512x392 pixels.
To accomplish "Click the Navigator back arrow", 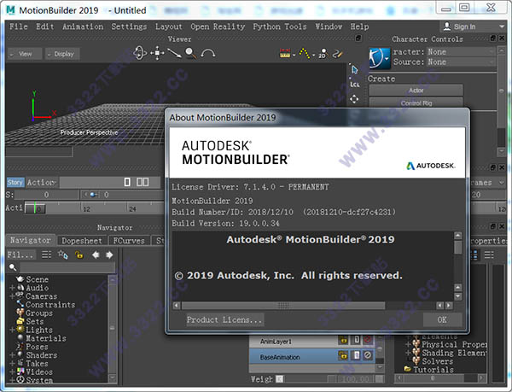I will tap(96, 255).
